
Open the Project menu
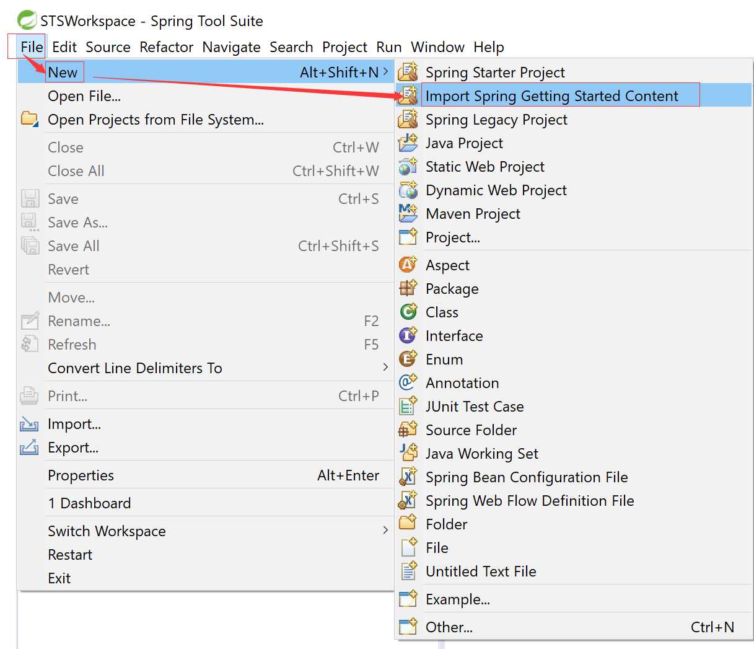coord(345,47)
